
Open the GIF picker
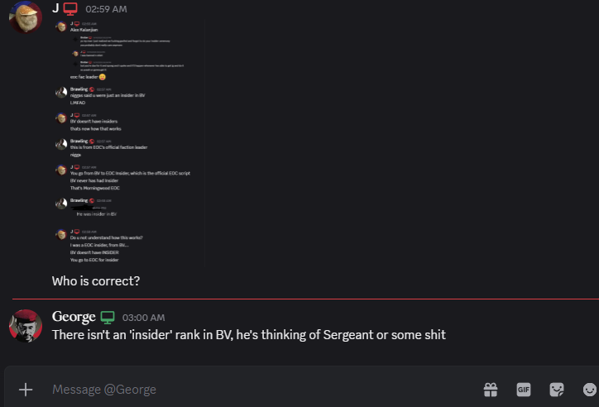[x=524, y=390]
